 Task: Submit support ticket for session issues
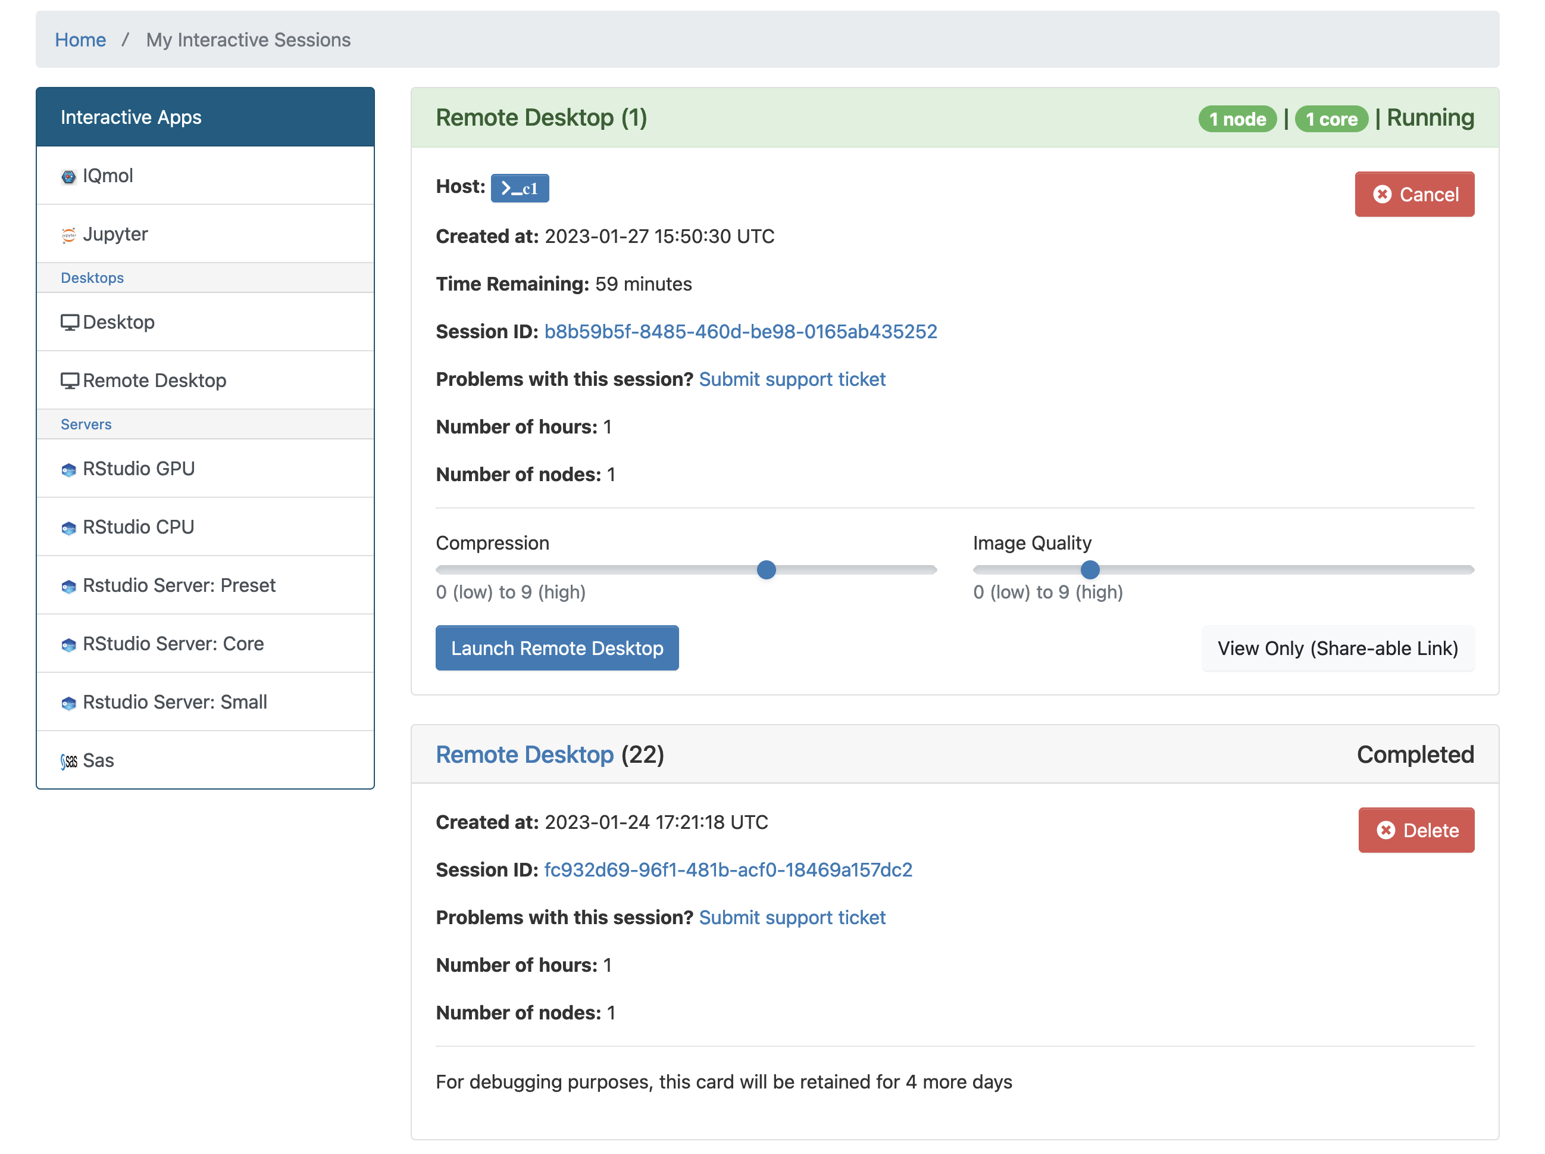792,378
